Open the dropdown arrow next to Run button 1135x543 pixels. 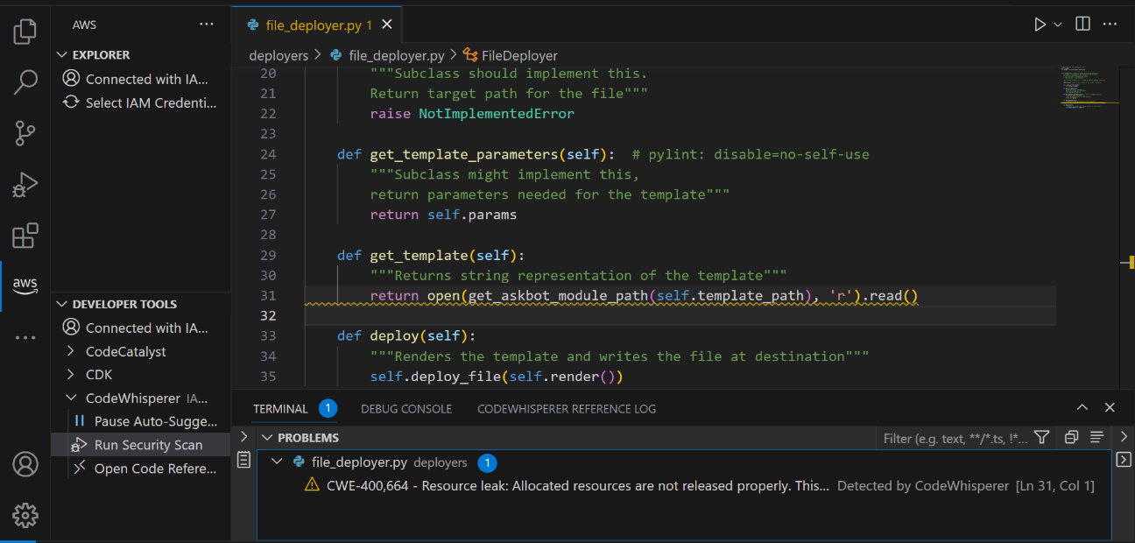(1058, 25)
